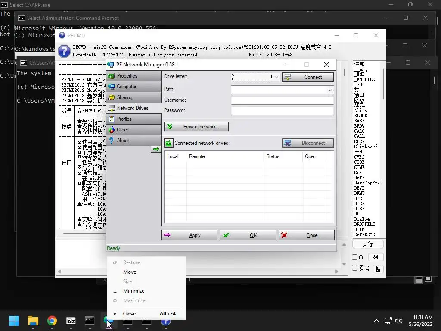
Task: Click the 搜 search button in PECMD
Action: point(378,269)
